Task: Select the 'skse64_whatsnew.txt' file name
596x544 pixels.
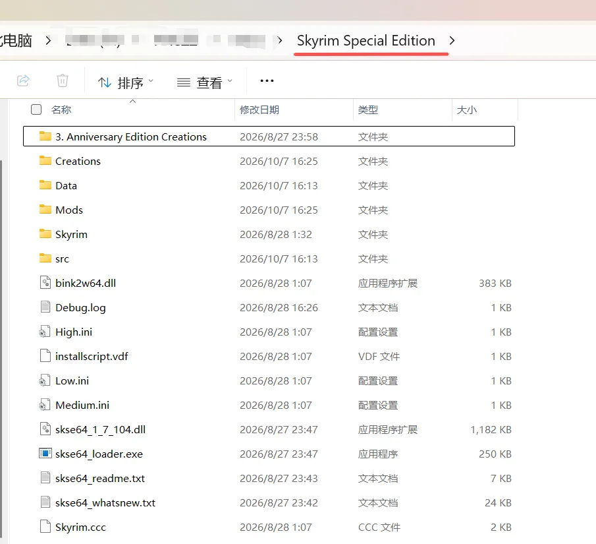Action: click(105, 503)
